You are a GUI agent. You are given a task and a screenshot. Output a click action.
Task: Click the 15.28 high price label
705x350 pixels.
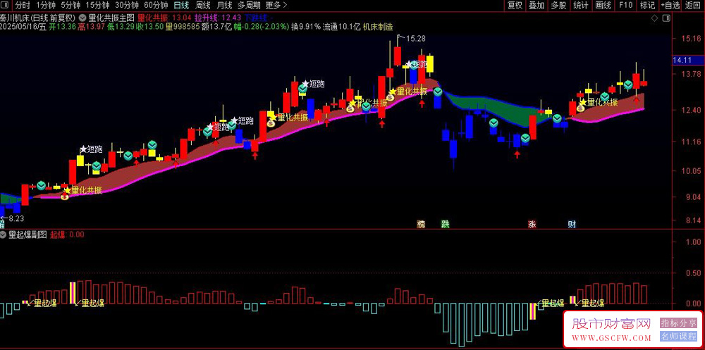pos(416,39)
